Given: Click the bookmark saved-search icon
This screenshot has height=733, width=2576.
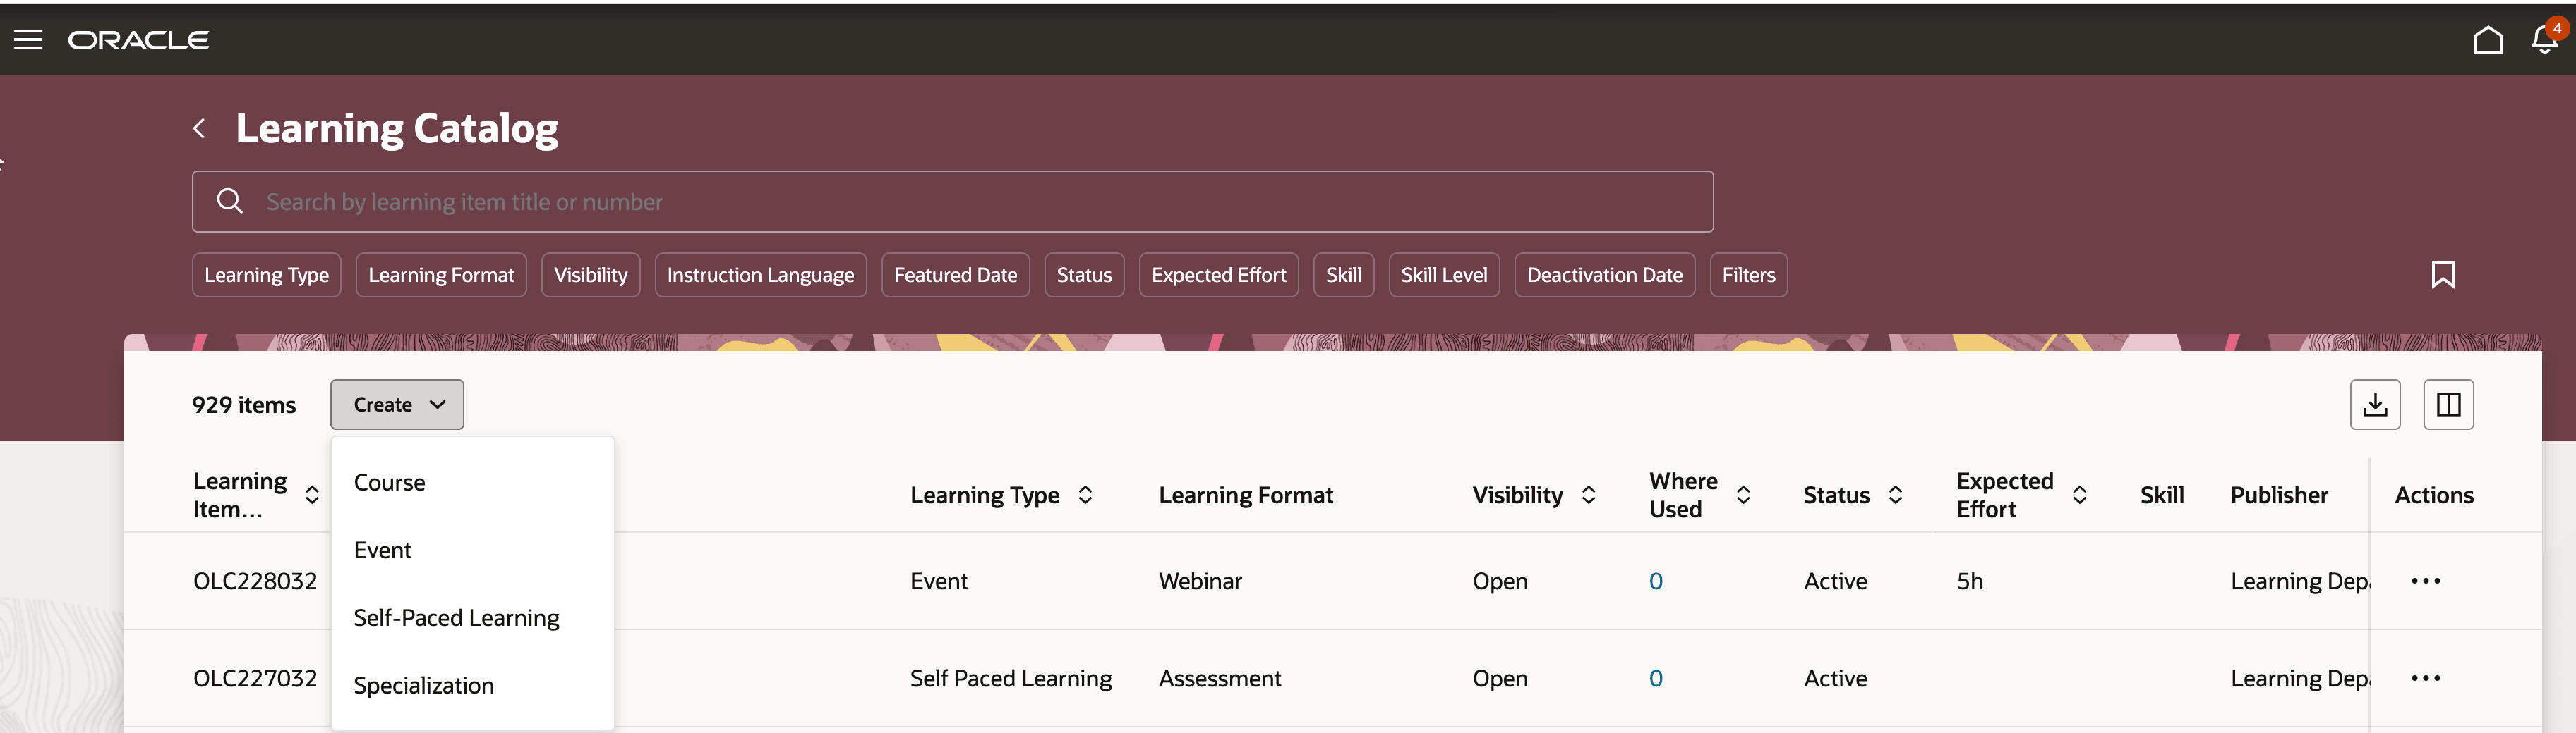Looking at the screenshot, I should coord(2444,275).
